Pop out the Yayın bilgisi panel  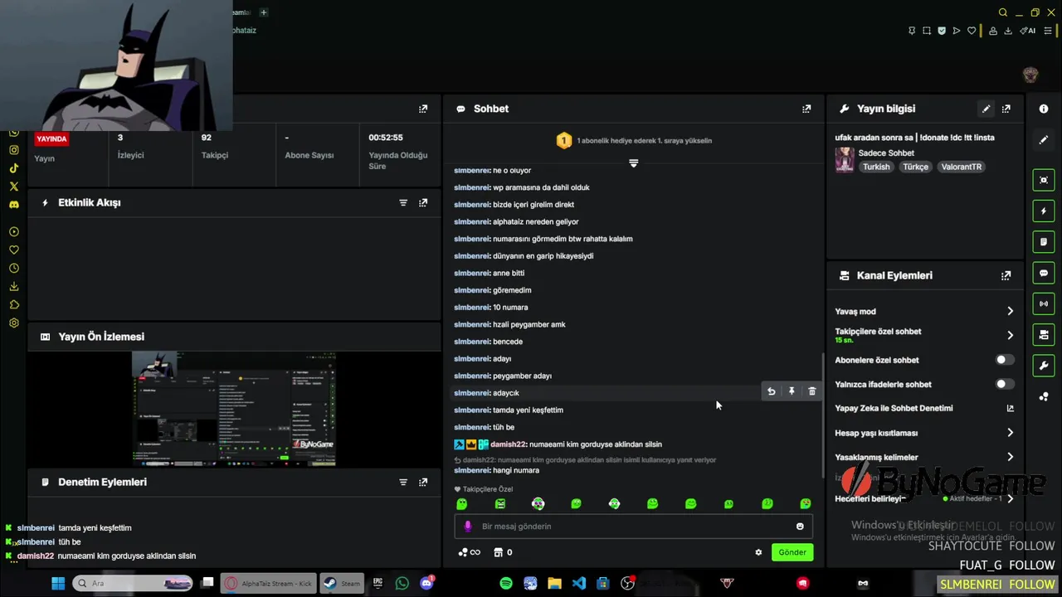[x=1006, y=109]
